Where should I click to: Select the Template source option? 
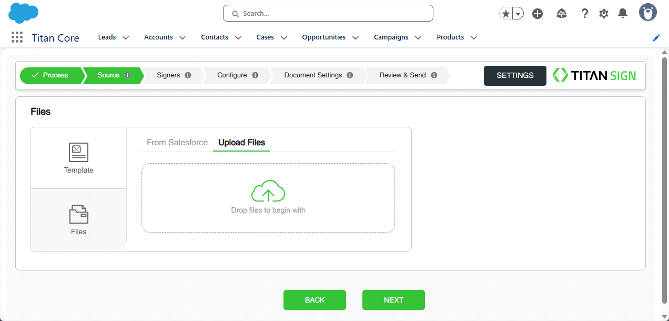pyautogui.click(x=79, y=158)
